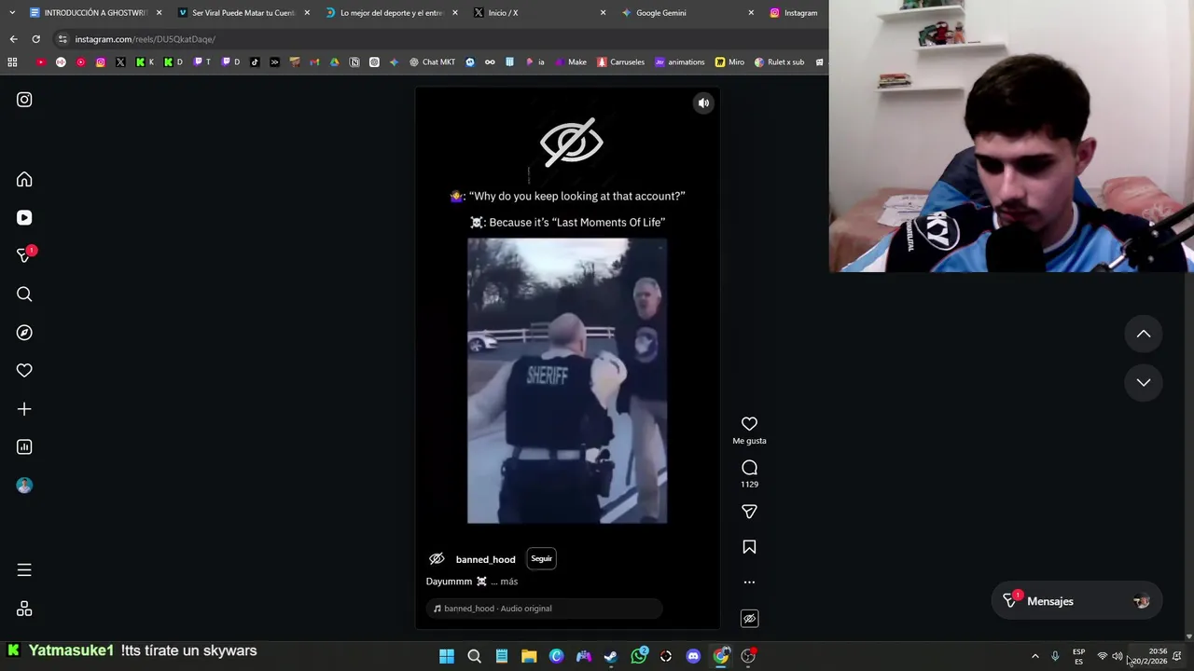Open Make bookmark

click(x=571, y=62)
